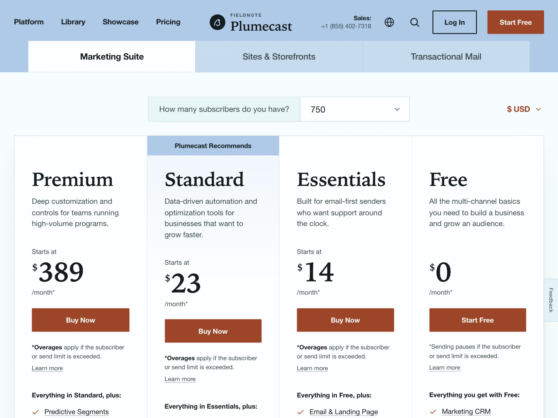Open the Predictive Segments feature link

tap(77, 412)
